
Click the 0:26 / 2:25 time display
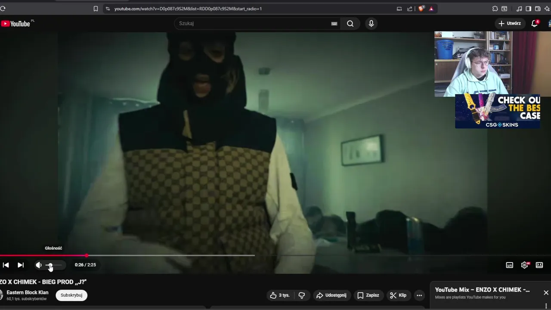85,265
